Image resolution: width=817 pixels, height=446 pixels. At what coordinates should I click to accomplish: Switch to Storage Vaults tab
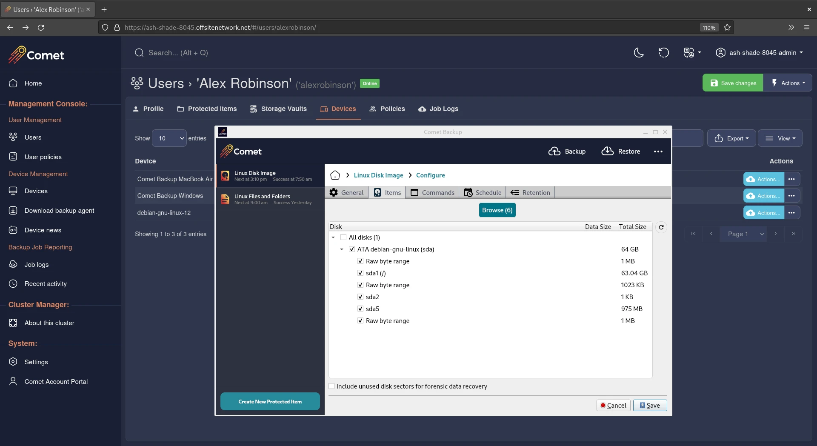click(x=278, y=109)
